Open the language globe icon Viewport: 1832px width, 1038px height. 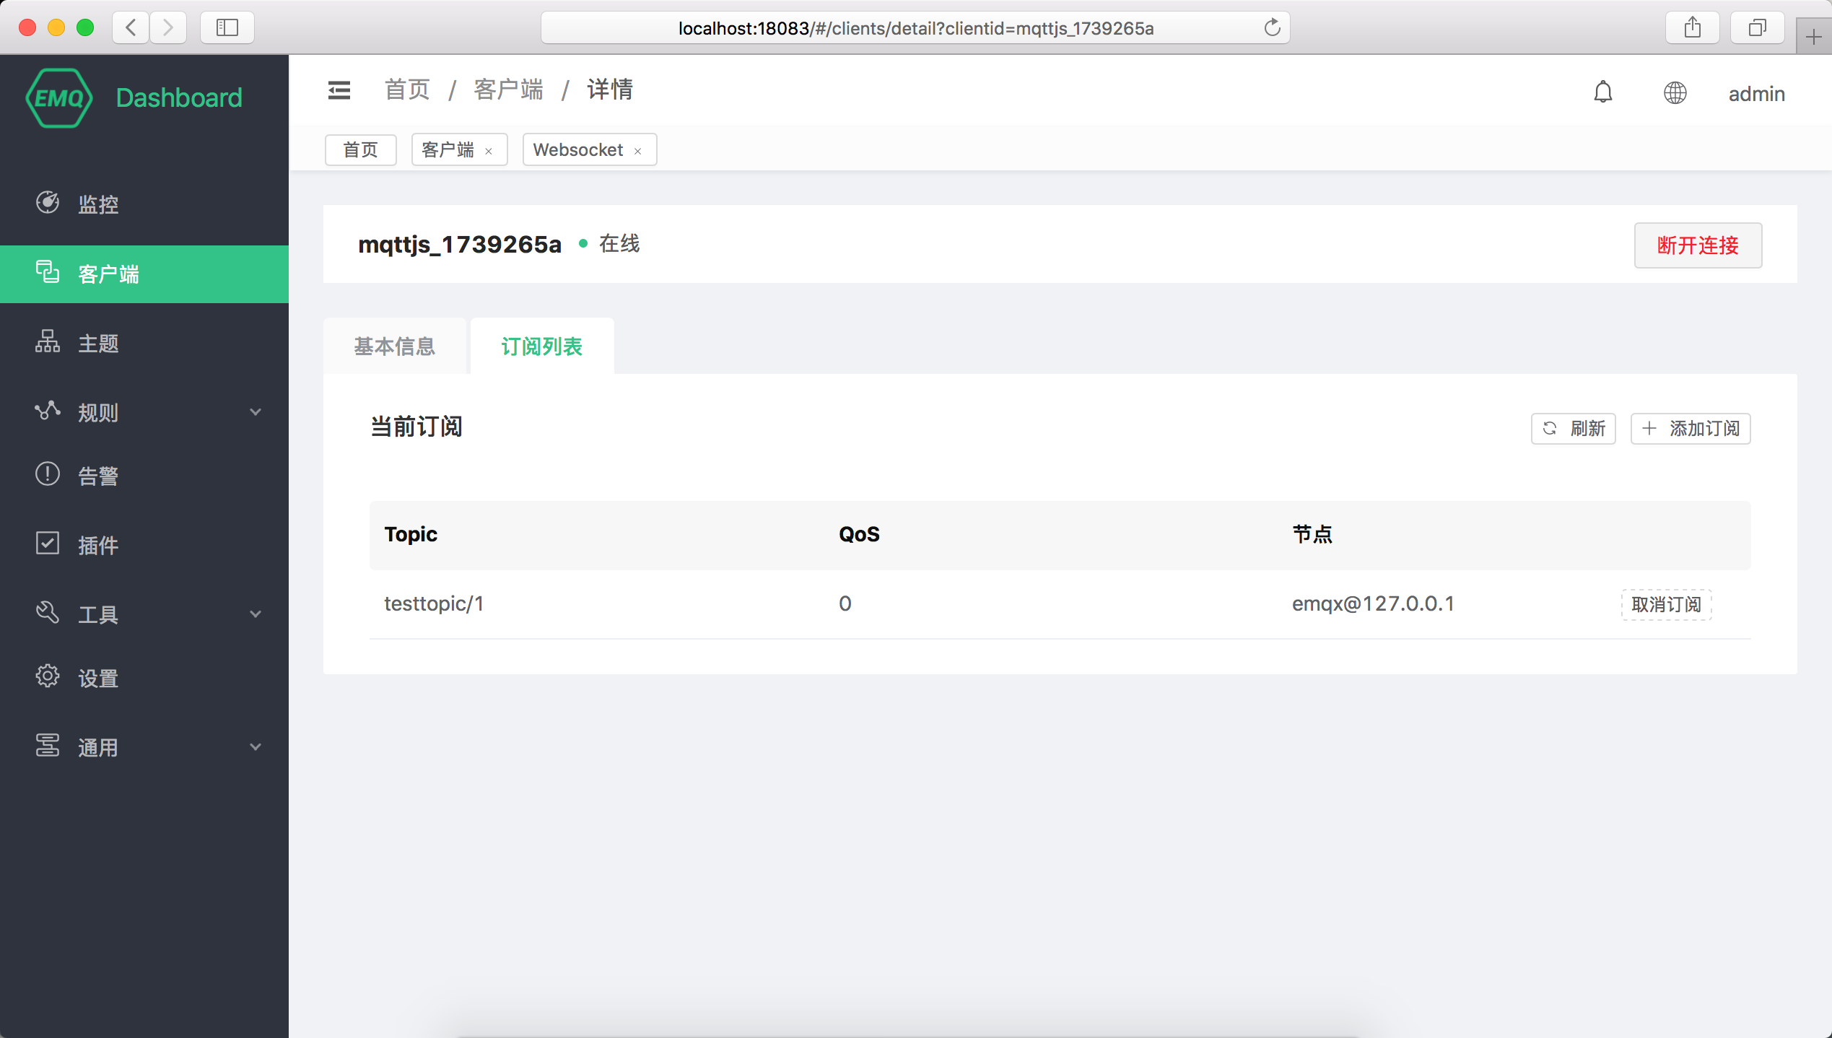point(1675,92)
